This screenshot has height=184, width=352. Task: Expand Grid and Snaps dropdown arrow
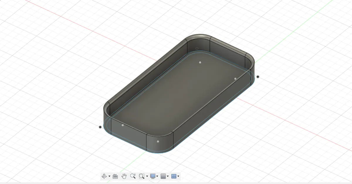pyautogui.click(x=168, y=176)
